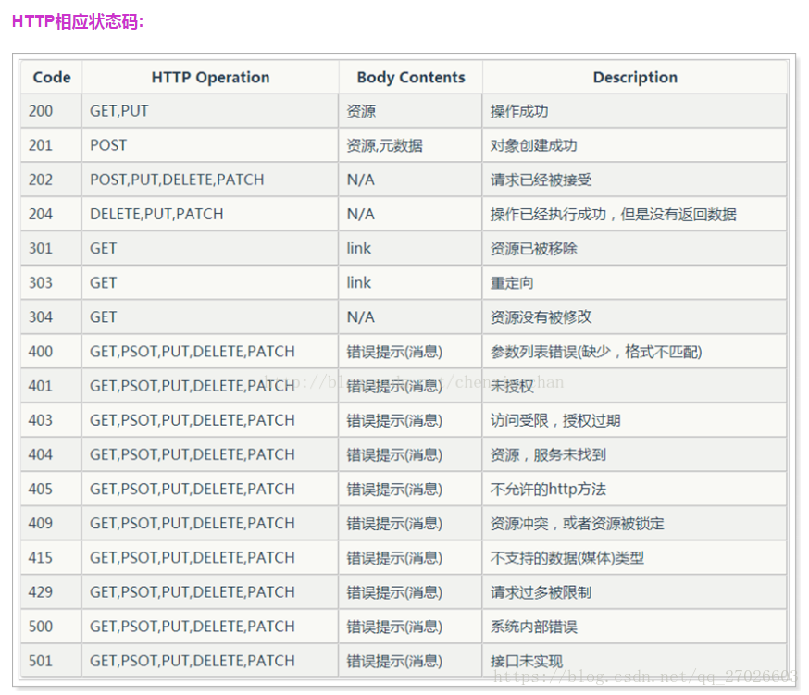Click the 'Description' column header
Viewport: 809px width, 695px height.
(x=635, y=78)
